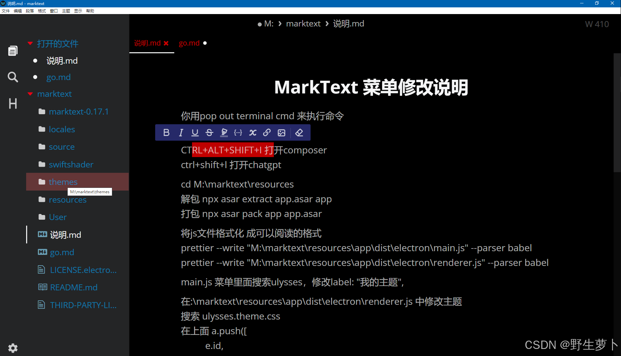
Task: Collapse the 打开的文件 section
Action: click(x=30, y=43)
